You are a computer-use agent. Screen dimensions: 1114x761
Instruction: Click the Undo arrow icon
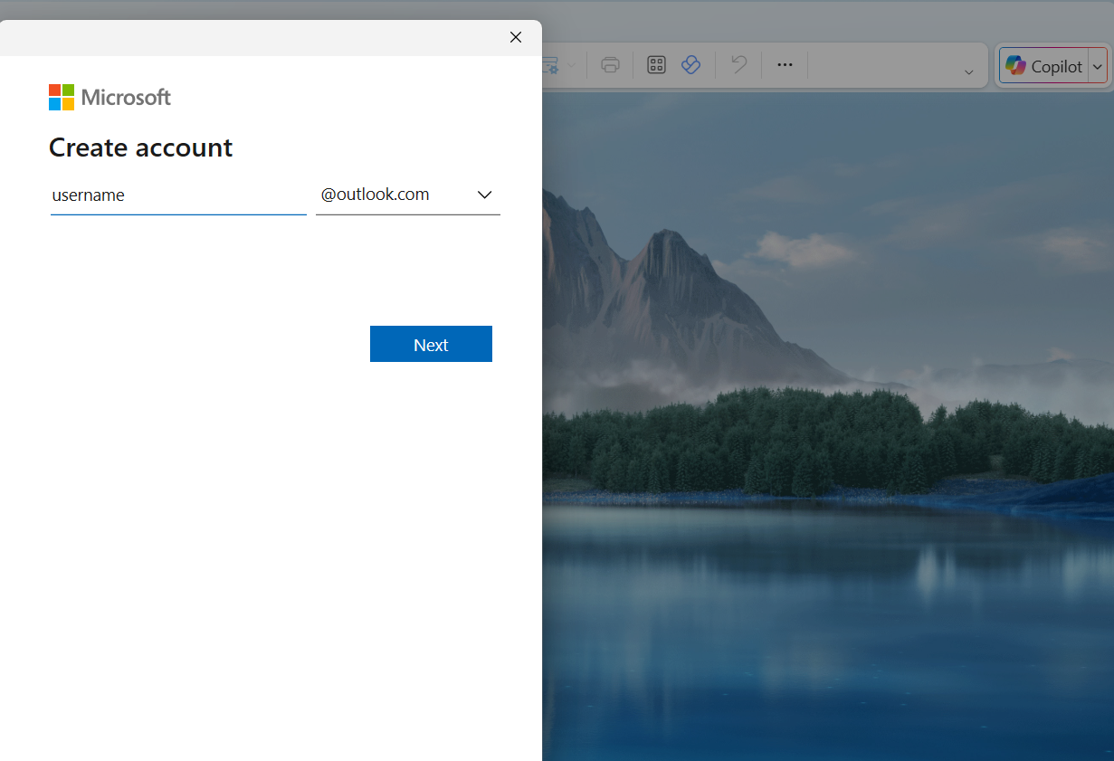(x=738, y=64)
